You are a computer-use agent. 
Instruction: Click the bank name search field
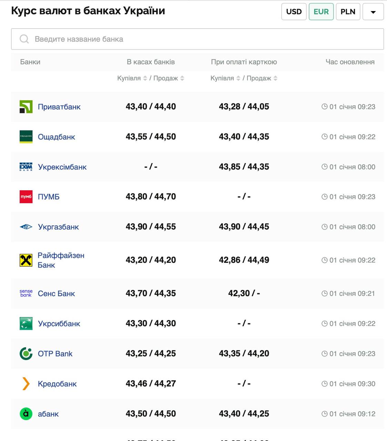pos(197,39)
